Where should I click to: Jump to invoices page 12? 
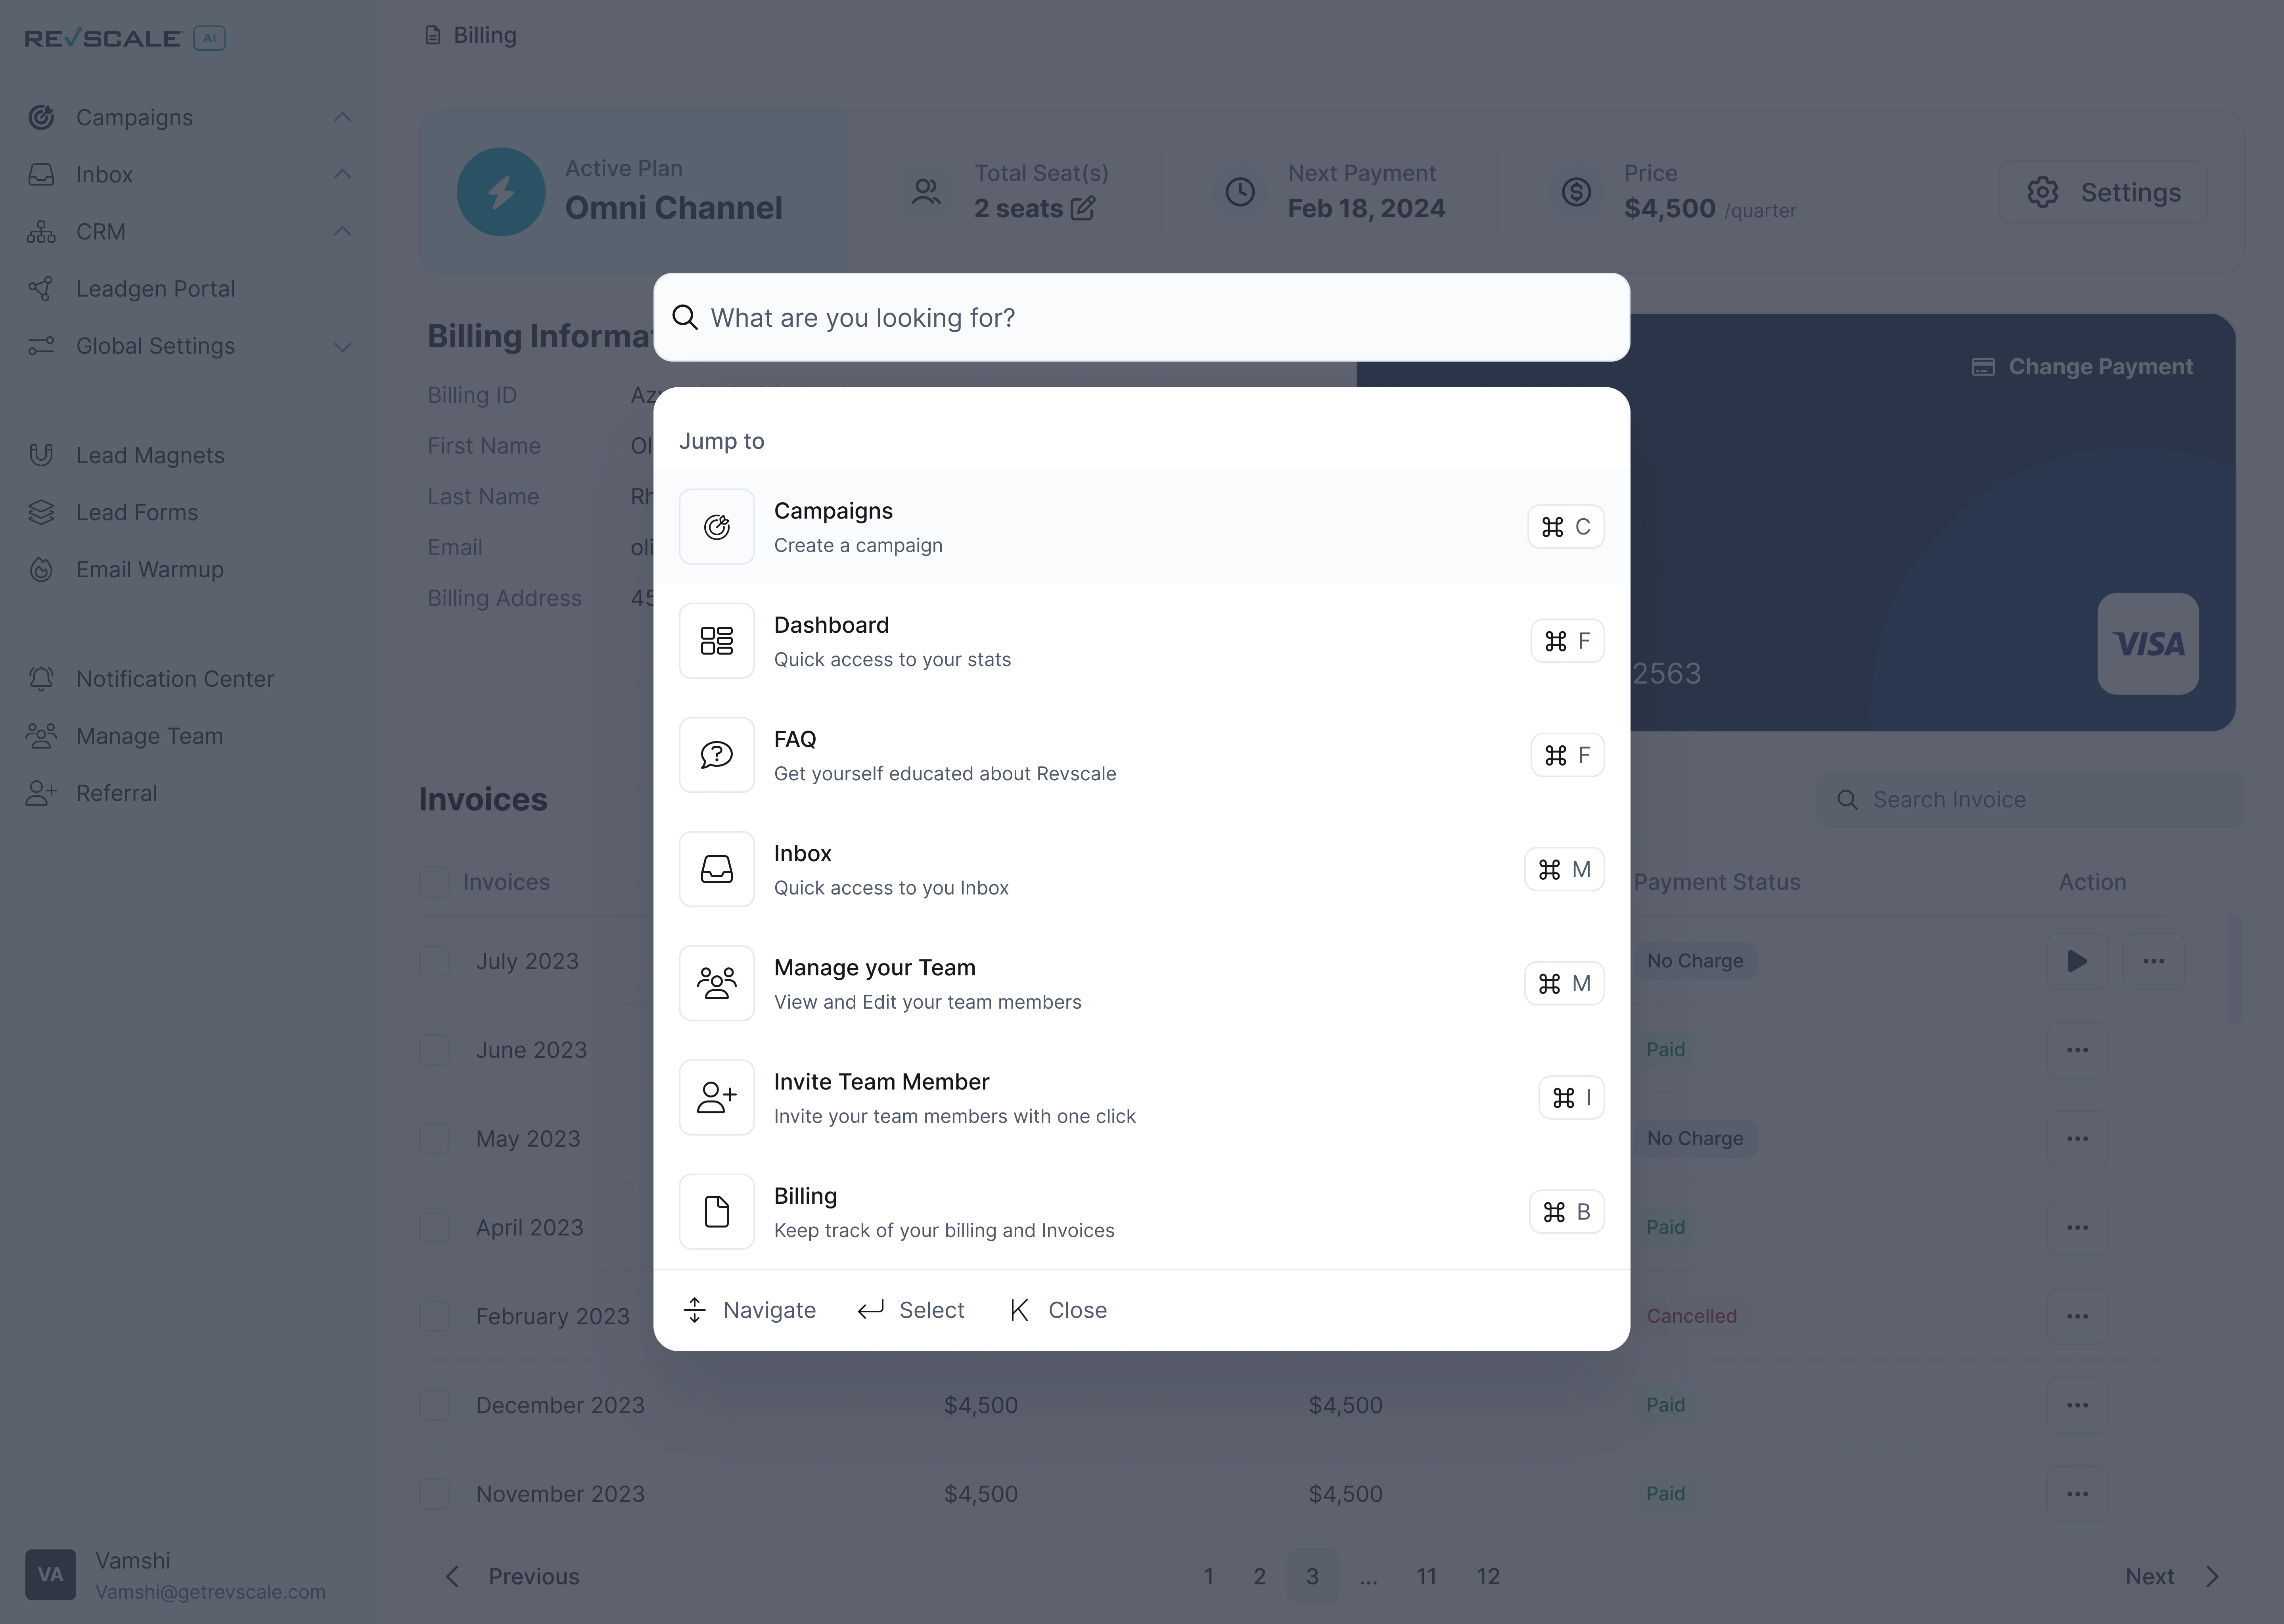(1488, 1577)
